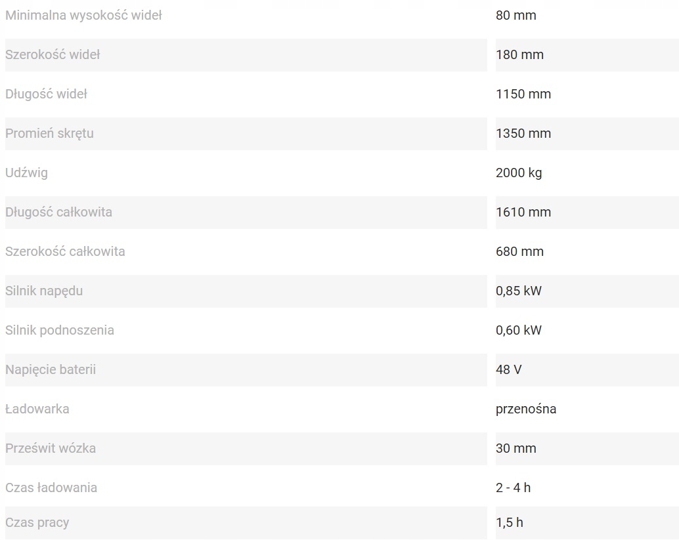Select the '80 mm' value

coord(515,15)
